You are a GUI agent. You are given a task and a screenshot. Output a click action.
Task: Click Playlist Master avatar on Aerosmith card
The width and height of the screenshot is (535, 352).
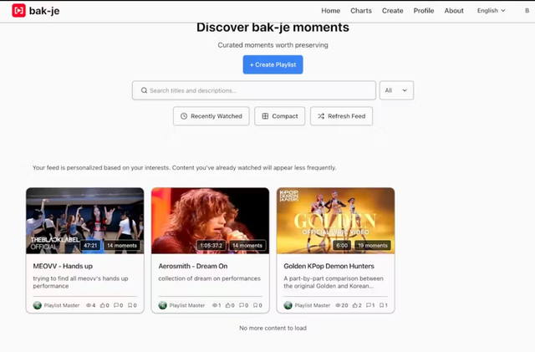pyautogui.click(x=163, y=305)
